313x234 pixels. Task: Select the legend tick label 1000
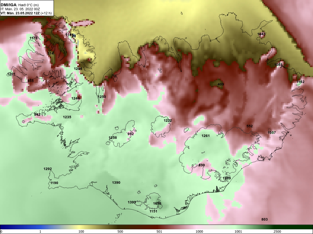[199, 232]
